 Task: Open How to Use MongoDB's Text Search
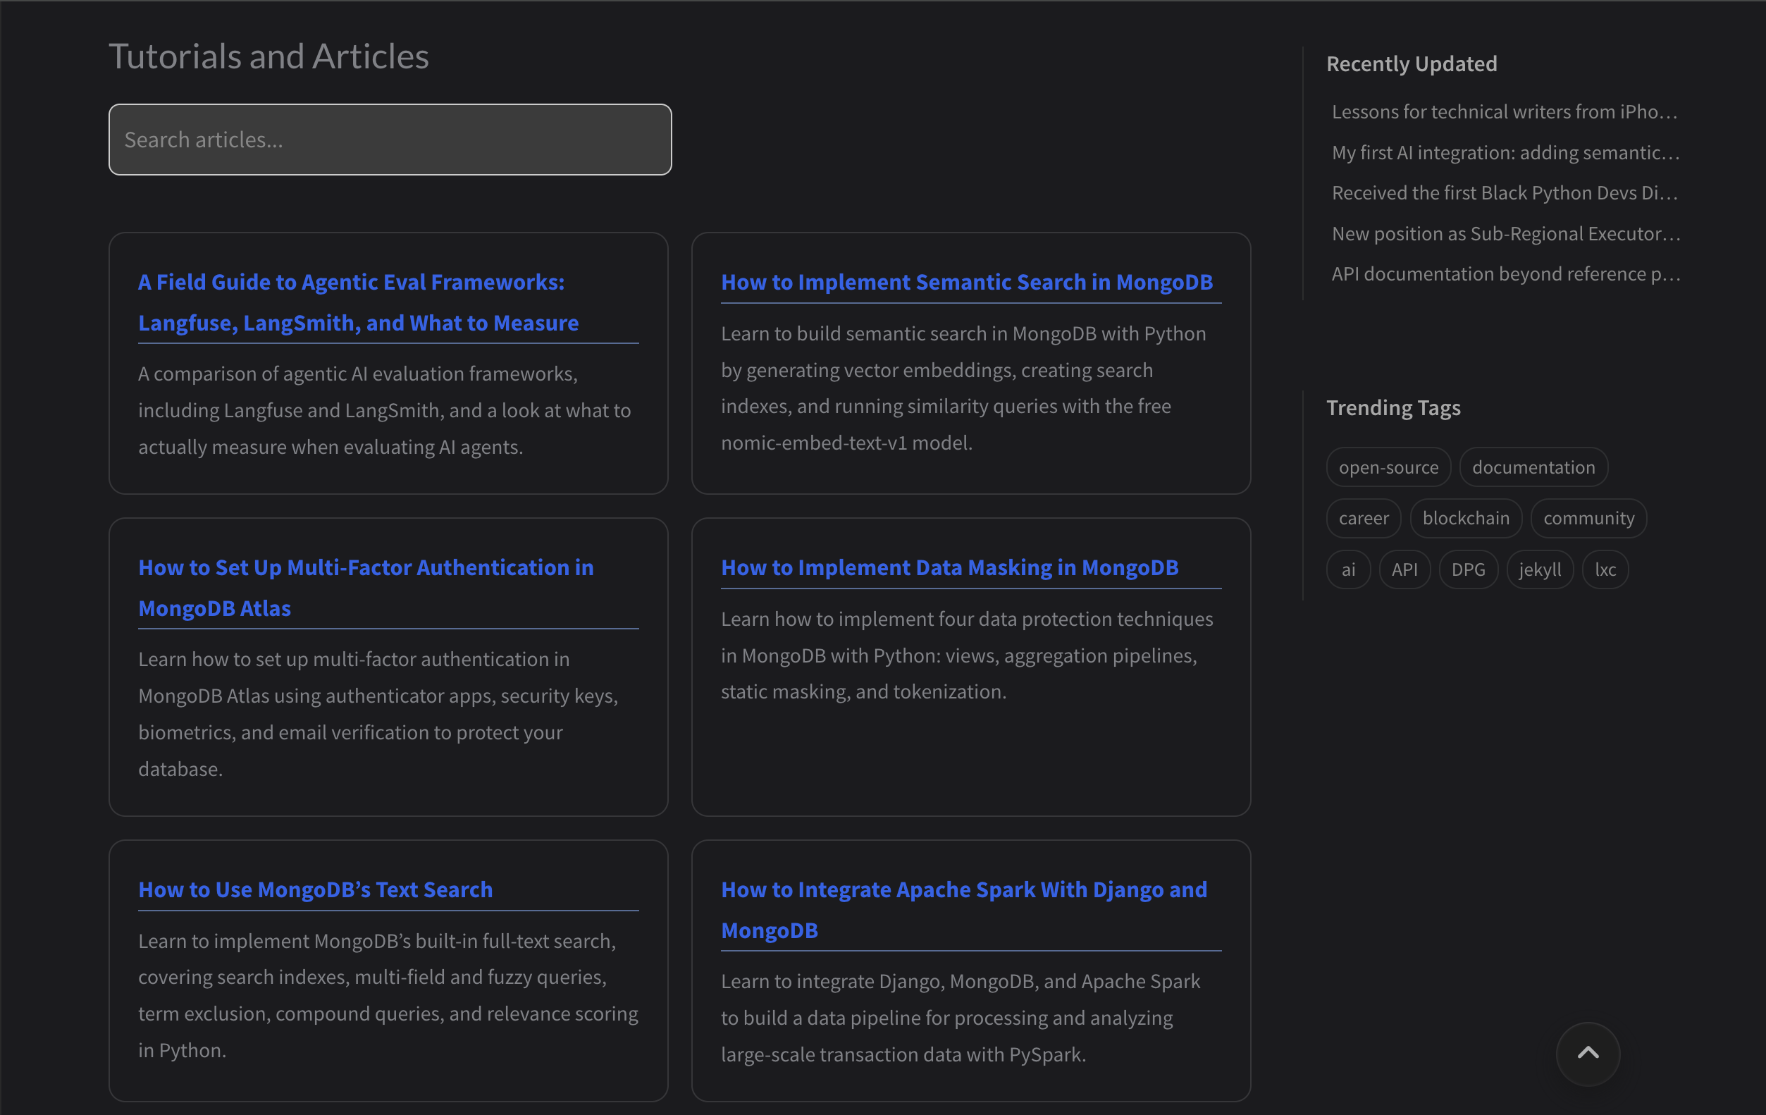(316, 889)
